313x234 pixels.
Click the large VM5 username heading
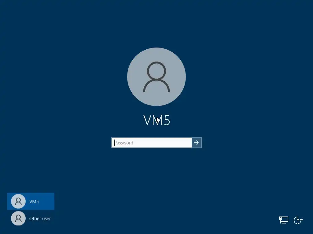[x=157, y=120]
